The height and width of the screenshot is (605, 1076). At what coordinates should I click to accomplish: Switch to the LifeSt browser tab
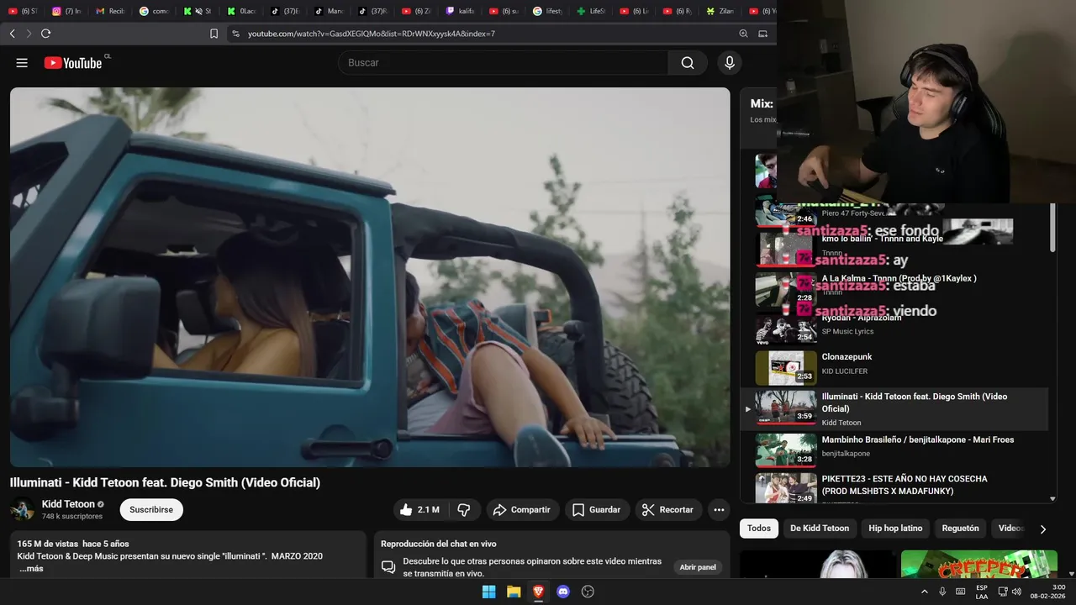point(592,11)
